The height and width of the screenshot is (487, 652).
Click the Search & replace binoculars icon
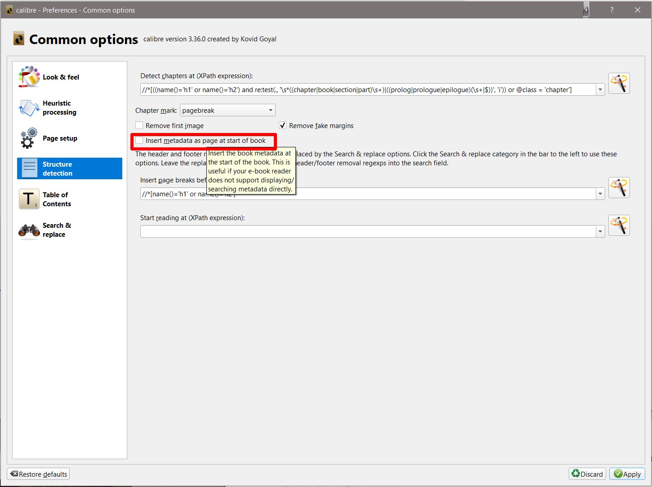(29, 230)
